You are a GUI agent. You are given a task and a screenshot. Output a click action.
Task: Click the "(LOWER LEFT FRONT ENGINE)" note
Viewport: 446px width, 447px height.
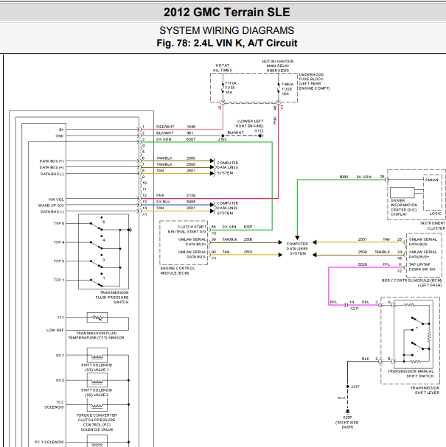249,124
